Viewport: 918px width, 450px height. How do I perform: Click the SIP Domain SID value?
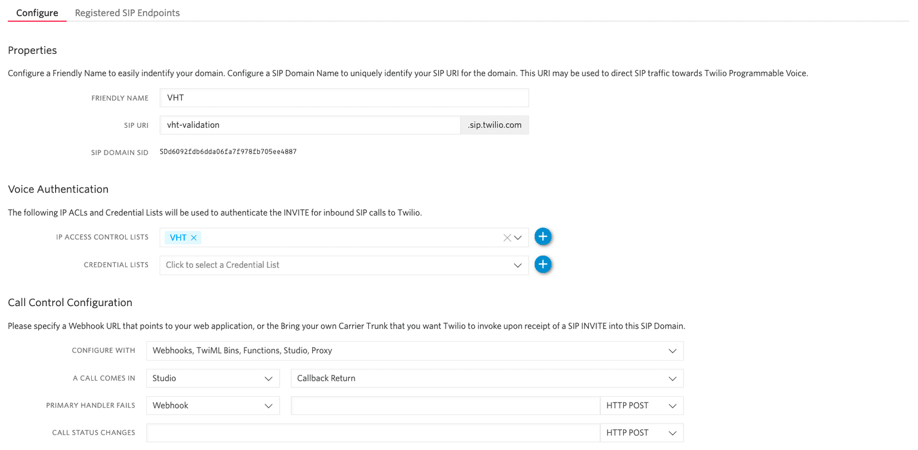point(228,152)
